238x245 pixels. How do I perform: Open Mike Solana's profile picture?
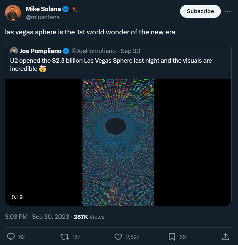click(x=13, y=13)
